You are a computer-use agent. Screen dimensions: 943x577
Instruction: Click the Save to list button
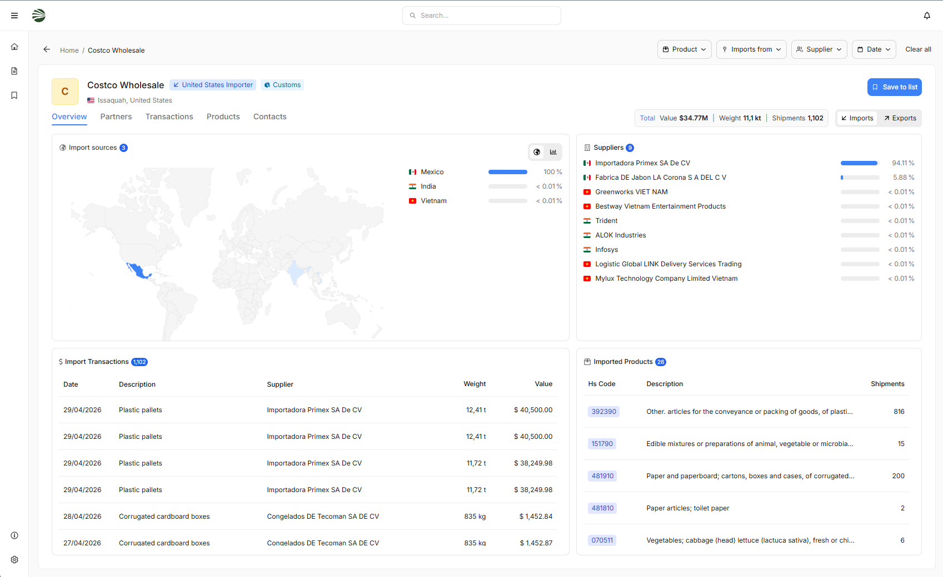pos(895,87)
